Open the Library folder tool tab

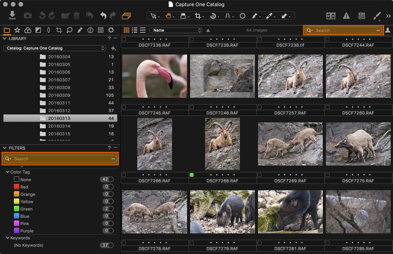coord(7,30)
